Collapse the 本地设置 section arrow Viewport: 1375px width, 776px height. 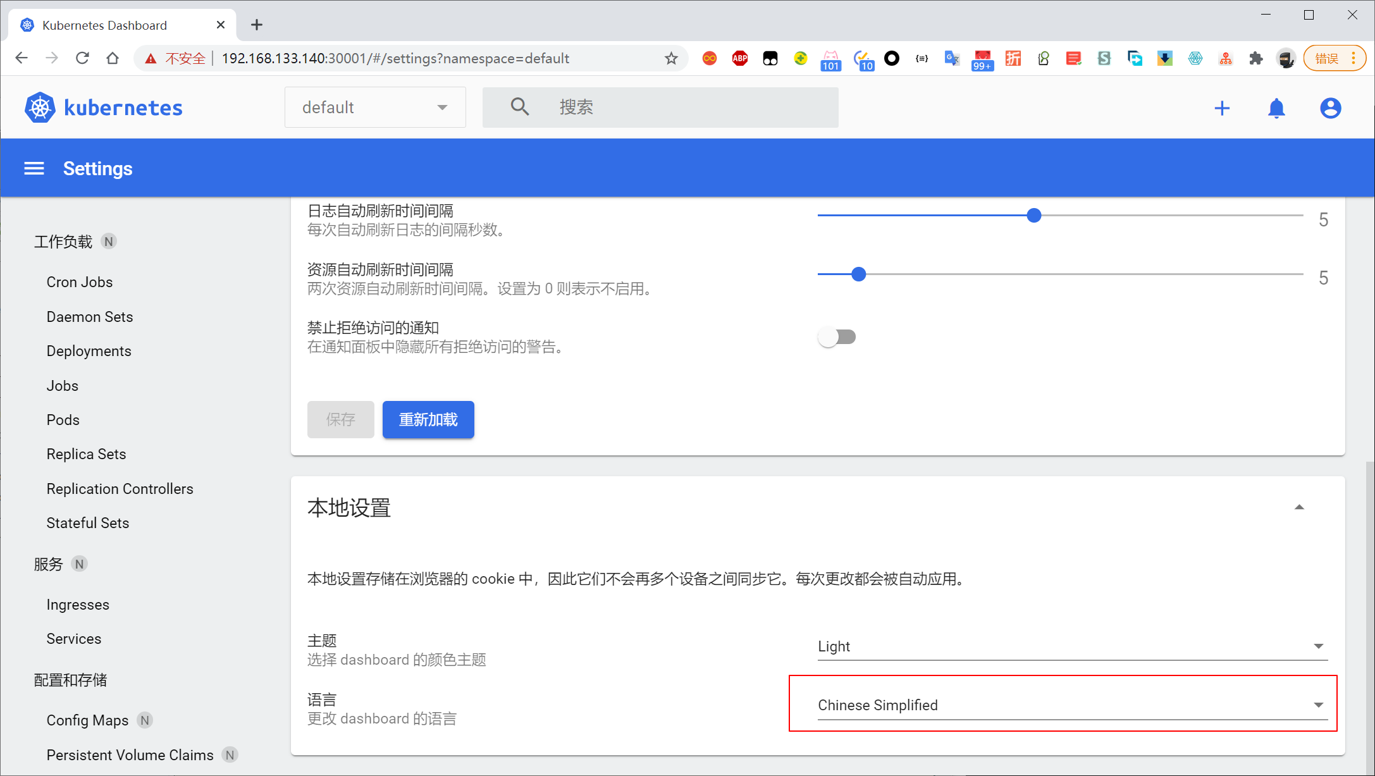(1299, 507)
